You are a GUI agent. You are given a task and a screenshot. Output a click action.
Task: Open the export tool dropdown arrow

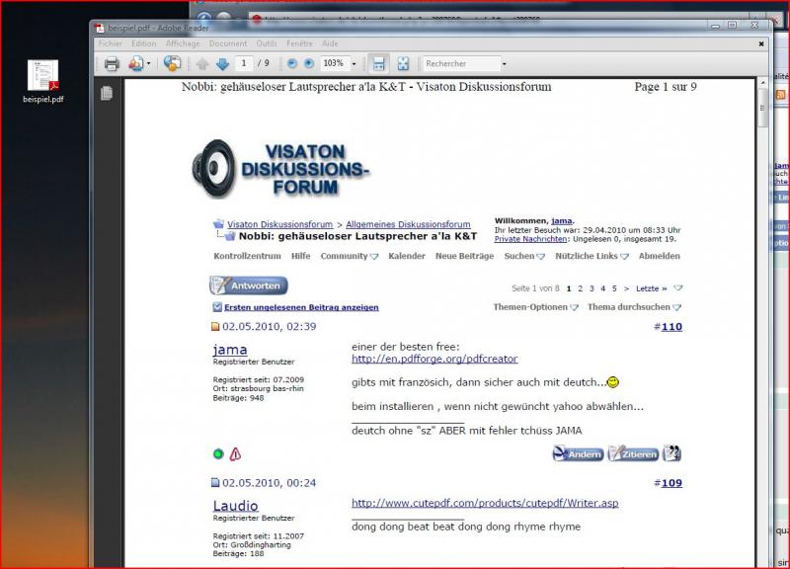coord(148,63)
